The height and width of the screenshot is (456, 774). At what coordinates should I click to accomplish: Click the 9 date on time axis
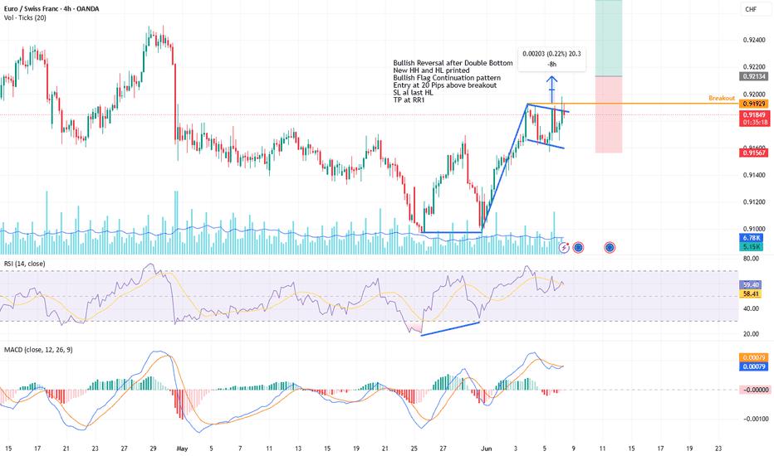[574, 449]
